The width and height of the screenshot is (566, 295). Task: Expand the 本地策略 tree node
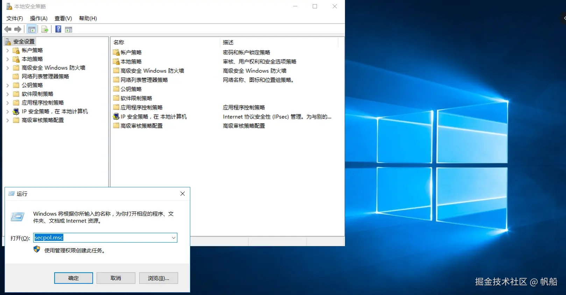click(x=8, y=59)
